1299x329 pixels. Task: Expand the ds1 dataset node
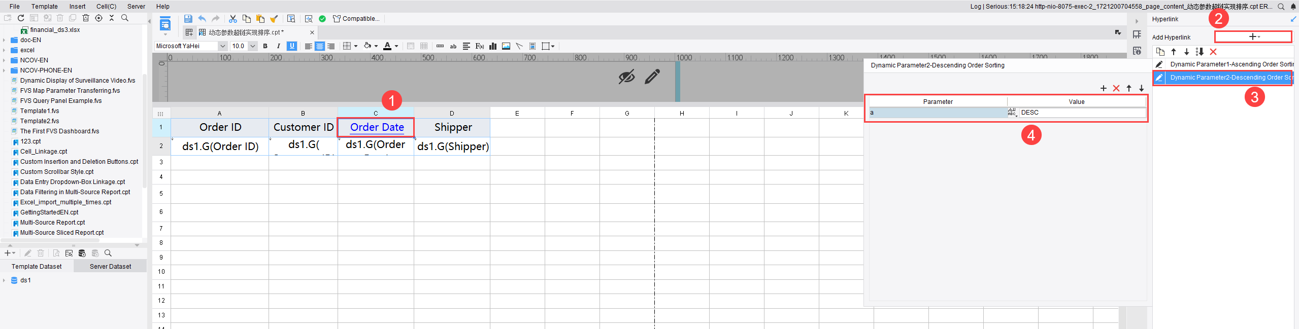[4, 280]
